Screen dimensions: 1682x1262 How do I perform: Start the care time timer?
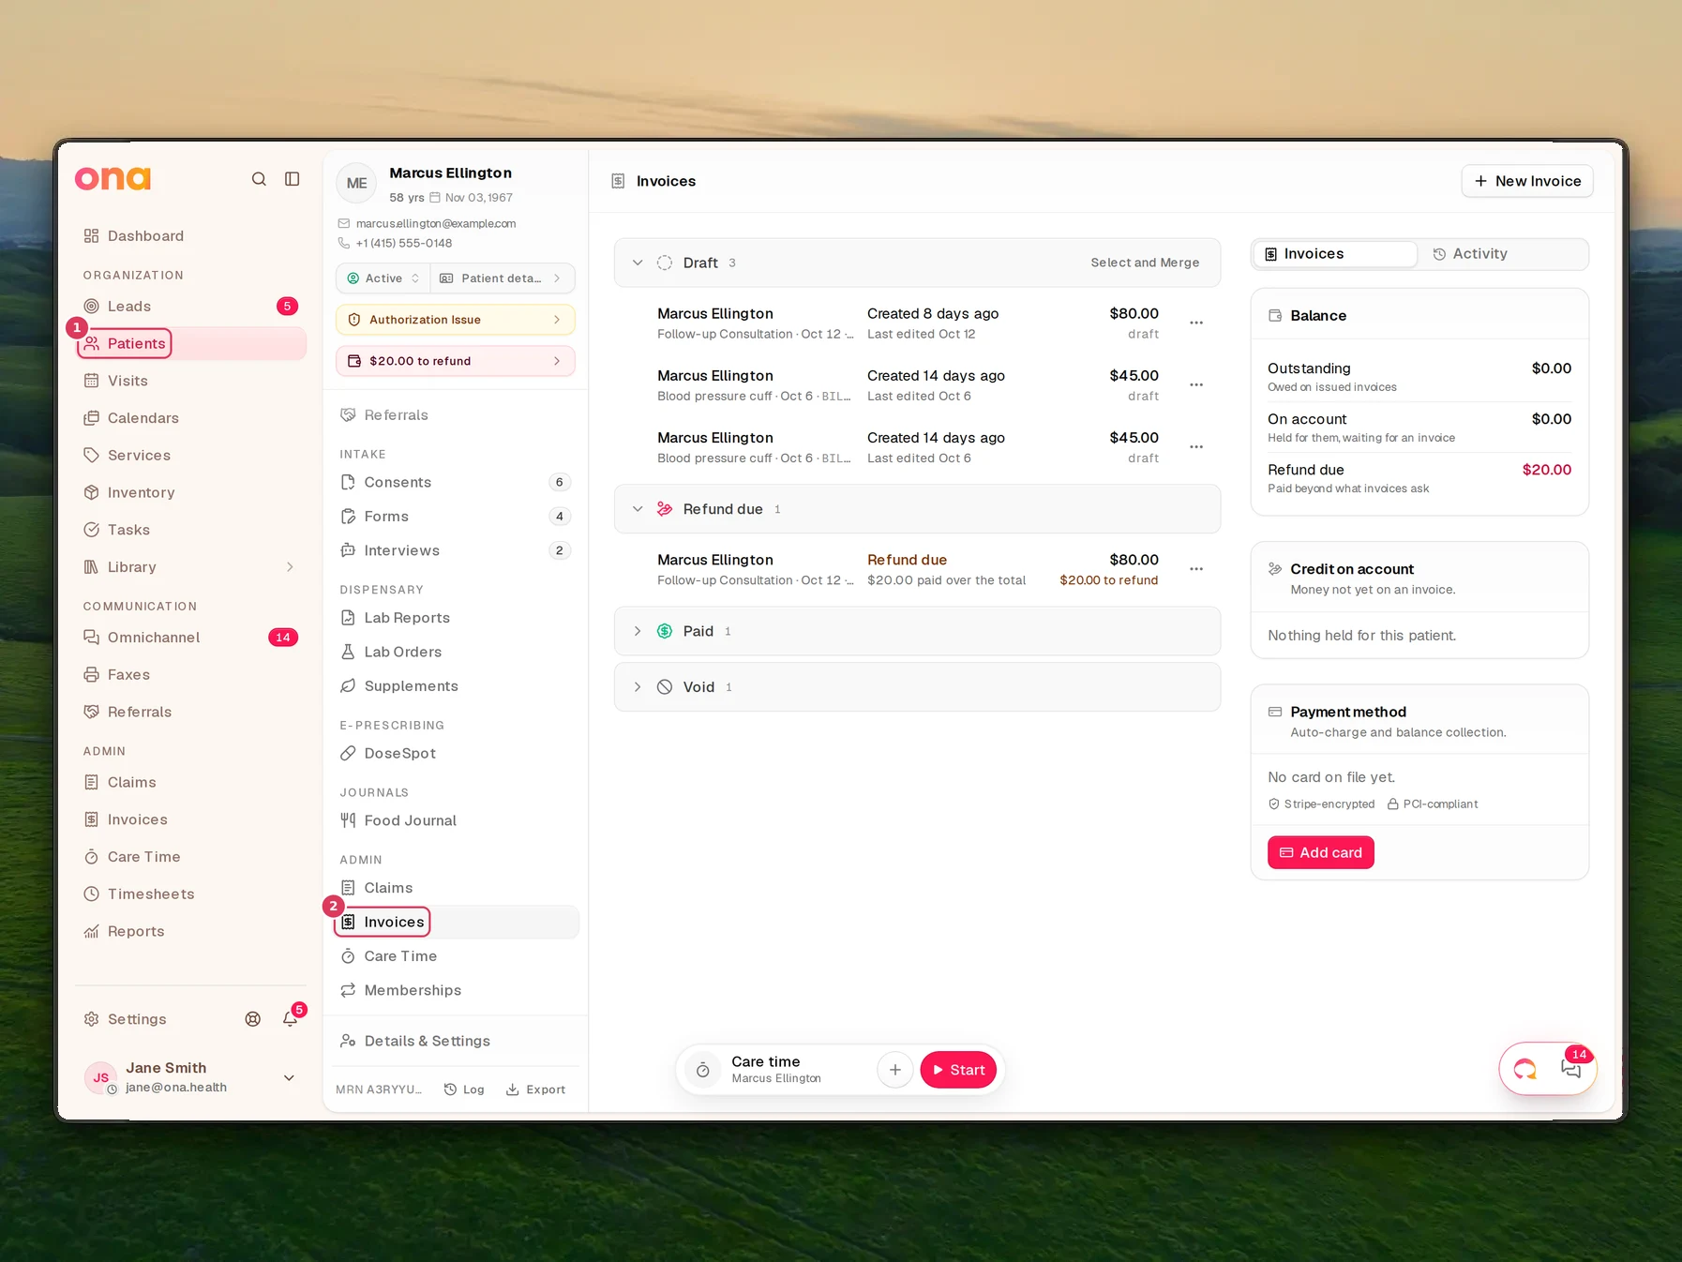(958, 1070)
